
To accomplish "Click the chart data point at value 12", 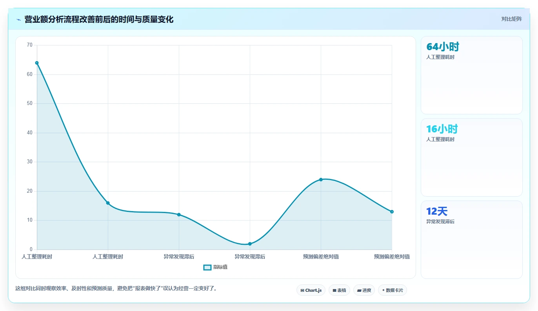I will click(179, 215).
